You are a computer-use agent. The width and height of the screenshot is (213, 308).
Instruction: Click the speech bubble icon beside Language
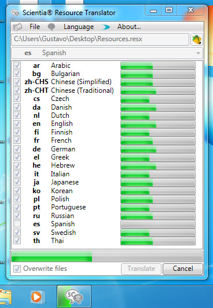(52, 27)
